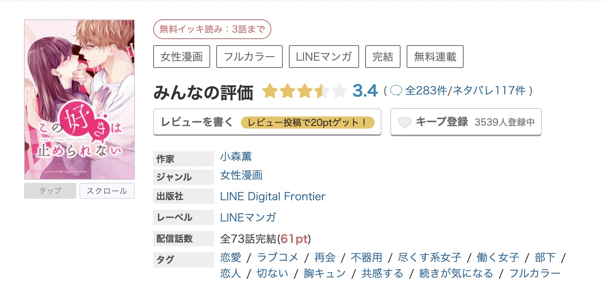
Task: Select the 女性漫画 category tab
Action: click(x=182, y=56)
